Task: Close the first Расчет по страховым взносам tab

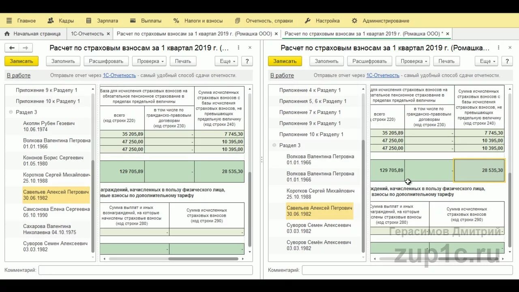Action: pos(276,34)
